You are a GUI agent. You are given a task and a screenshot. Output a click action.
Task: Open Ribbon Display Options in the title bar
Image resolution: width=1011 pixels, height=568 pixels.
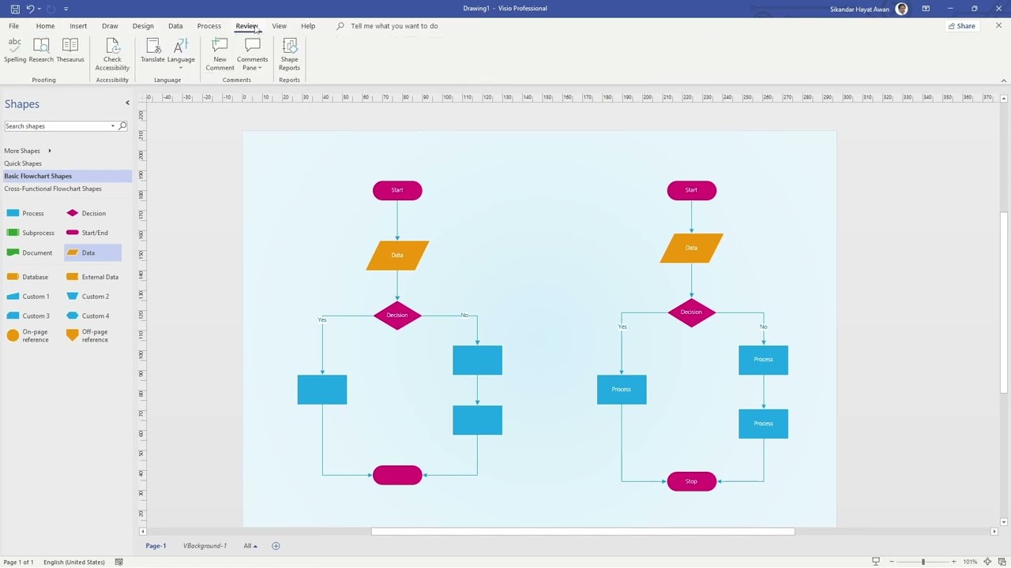[x=926, y=9]
